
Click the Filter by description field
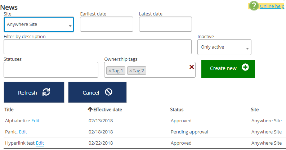click(x=98, y=47)
